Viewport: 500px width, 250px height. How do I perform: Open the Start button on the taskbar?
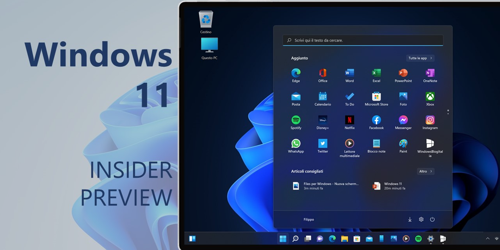(283, 239)
